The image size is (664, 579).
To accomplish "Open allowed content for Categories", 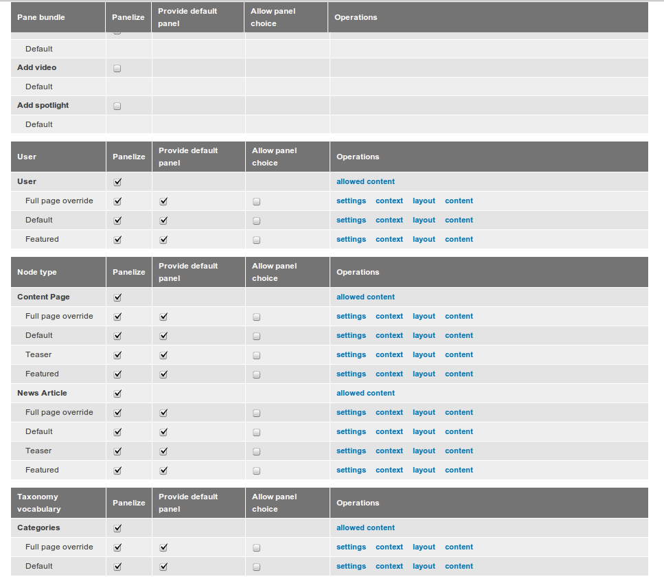I will click(x=365, y=527).
